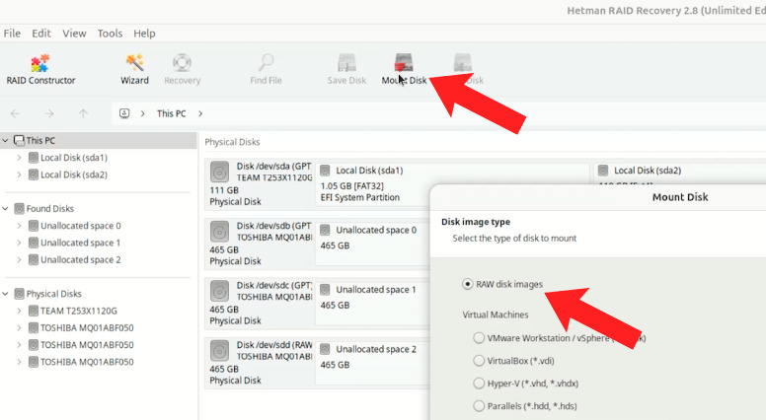Image resolution: width=766 pixels, height=420 pixels.
Task: Select the VMware Workstation / vSphere option
Action: tap(479, 338)
